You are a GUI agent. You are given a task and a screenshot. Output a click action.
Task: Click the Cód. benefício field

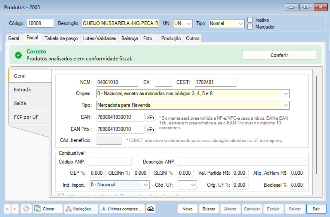coord(109,140)
